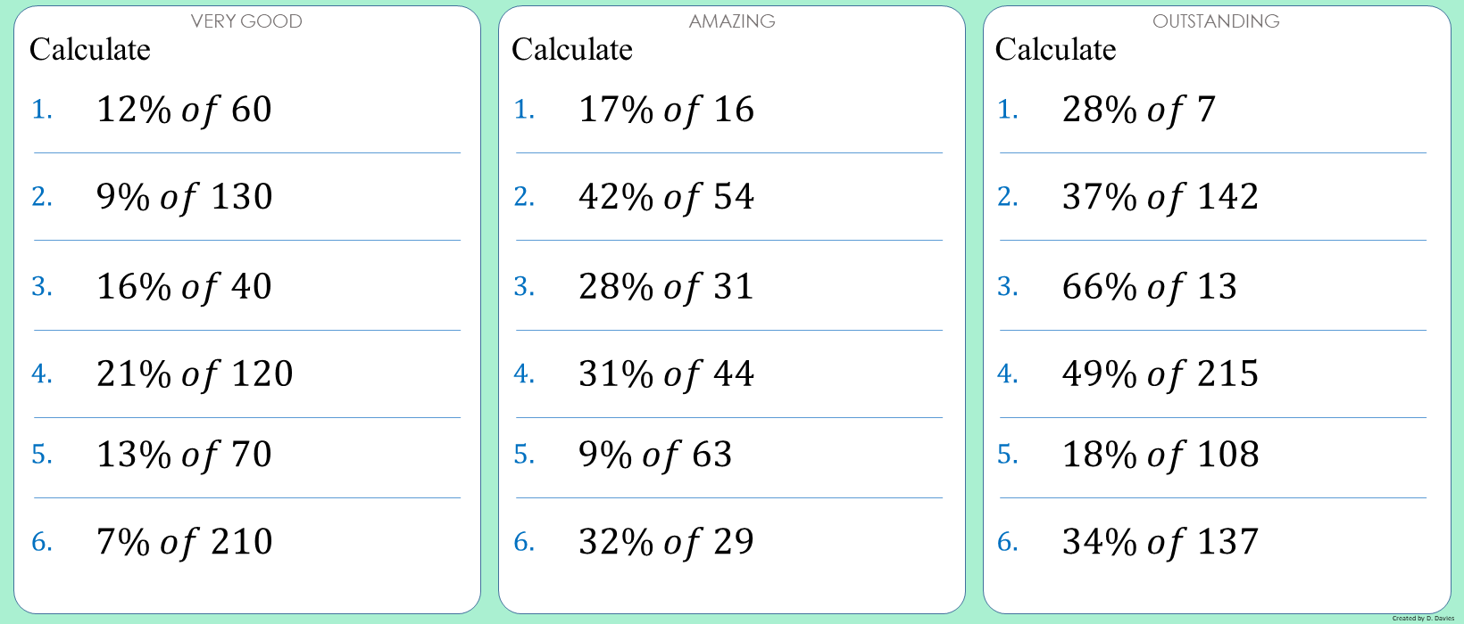Image resolution: width=1464 pixels, height=624 pixels.
Task: Choose the problem "31% of 44"
Action: [666, 374]
